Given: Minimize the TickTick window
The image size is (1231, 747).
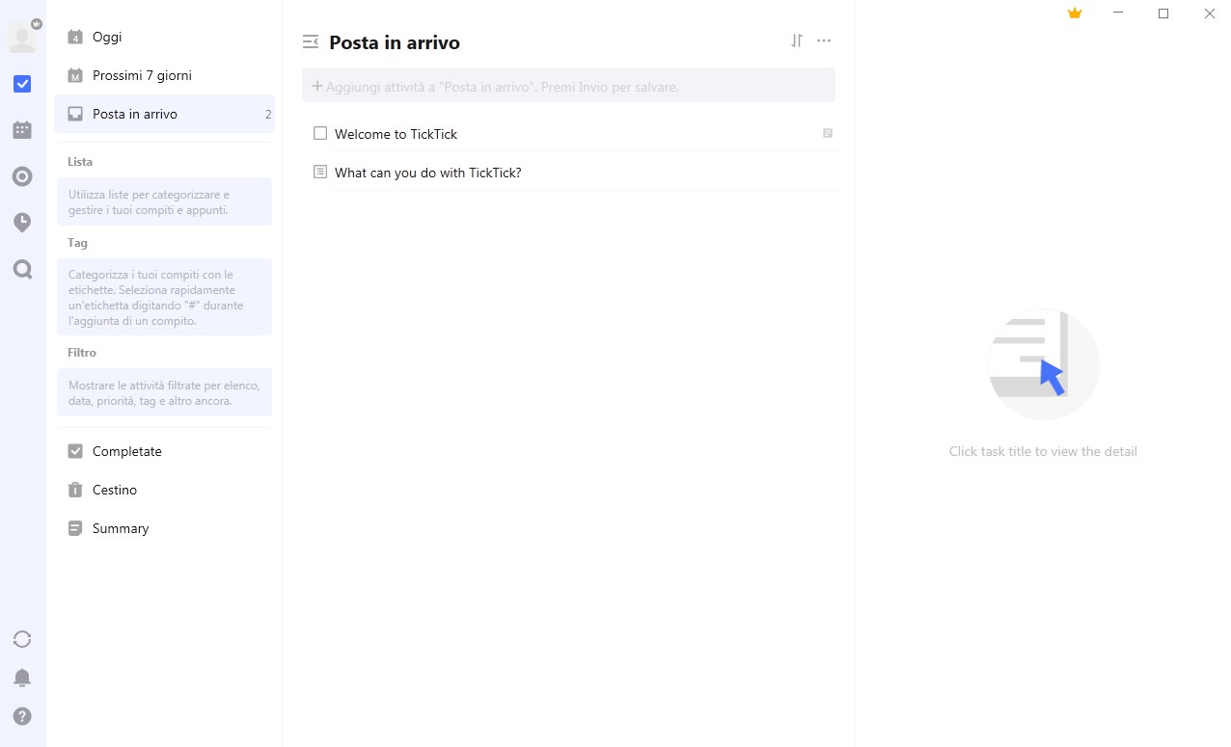Looking at the screenshot, I should (x=1118, y=13).
